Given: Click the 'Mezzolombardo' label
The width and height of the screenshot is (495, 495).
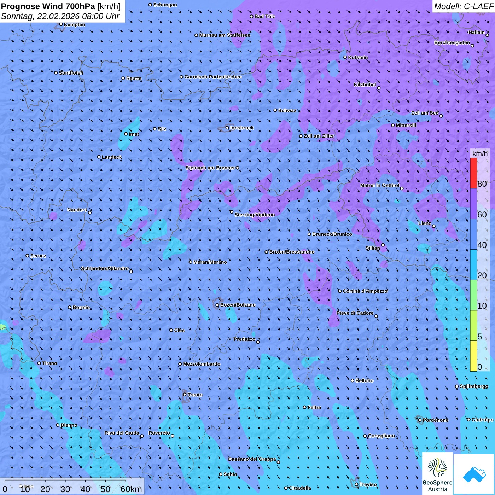Looking at the screenshot, I should point(202,364).
